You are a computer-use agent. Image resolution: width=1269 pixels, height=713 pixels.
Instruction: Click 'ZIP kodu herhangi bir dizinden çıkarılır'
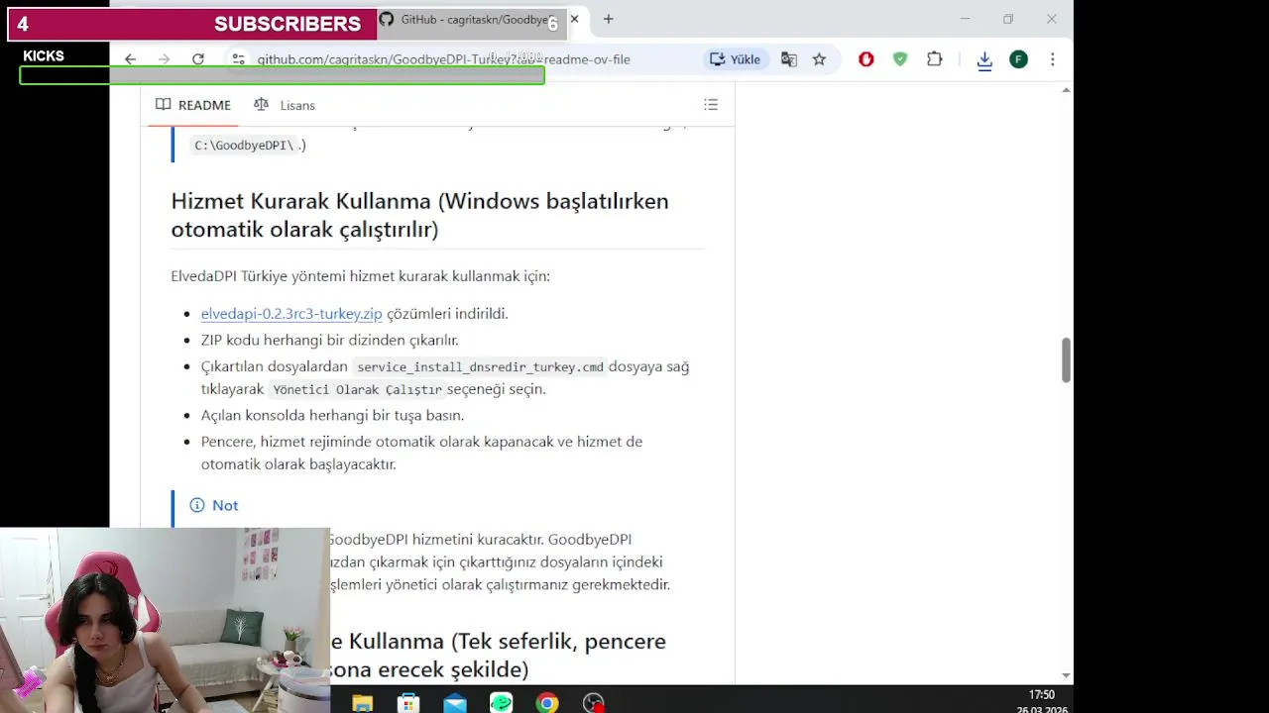point(329,341)
